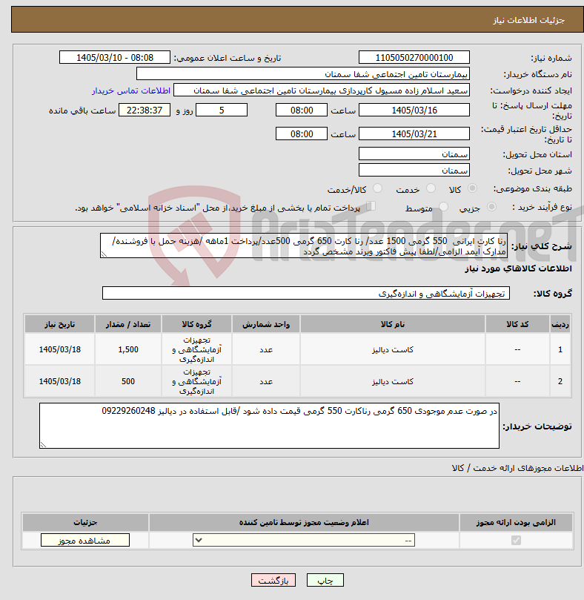Click the buyer notes textarea

[x=269, y=426]
